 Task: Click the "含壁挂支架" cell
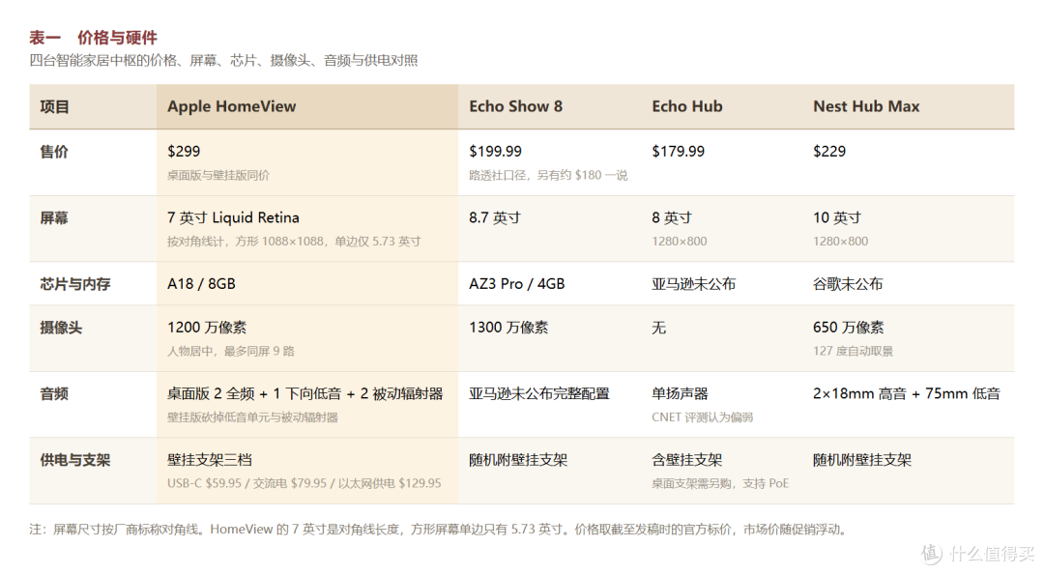(x=687, y=460)
